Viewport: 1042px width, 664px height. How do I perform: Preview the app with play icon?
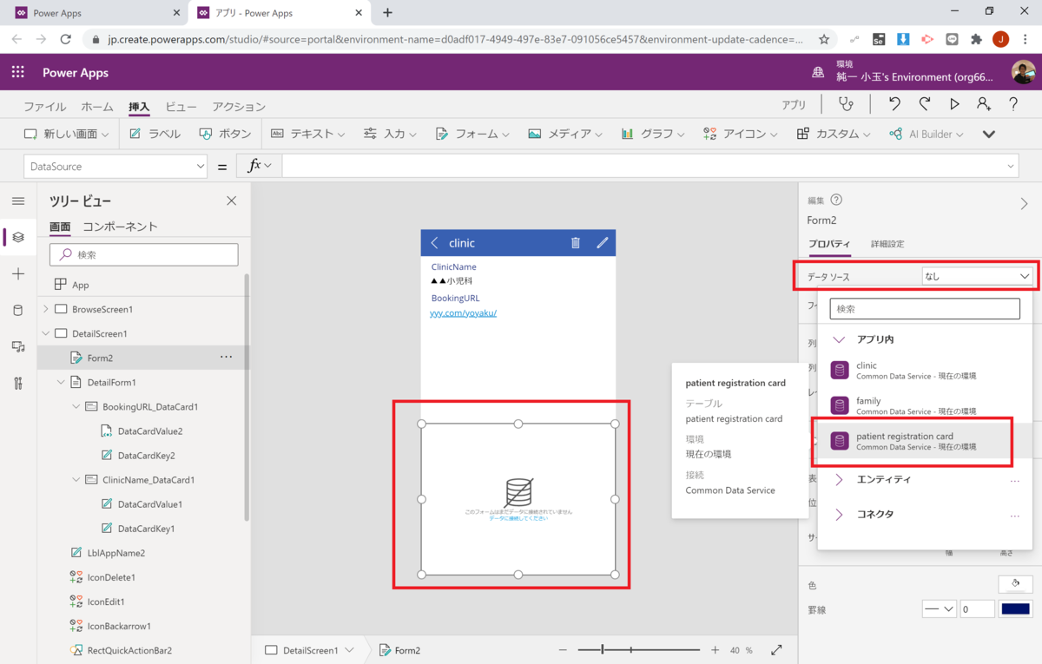point(954,104)
